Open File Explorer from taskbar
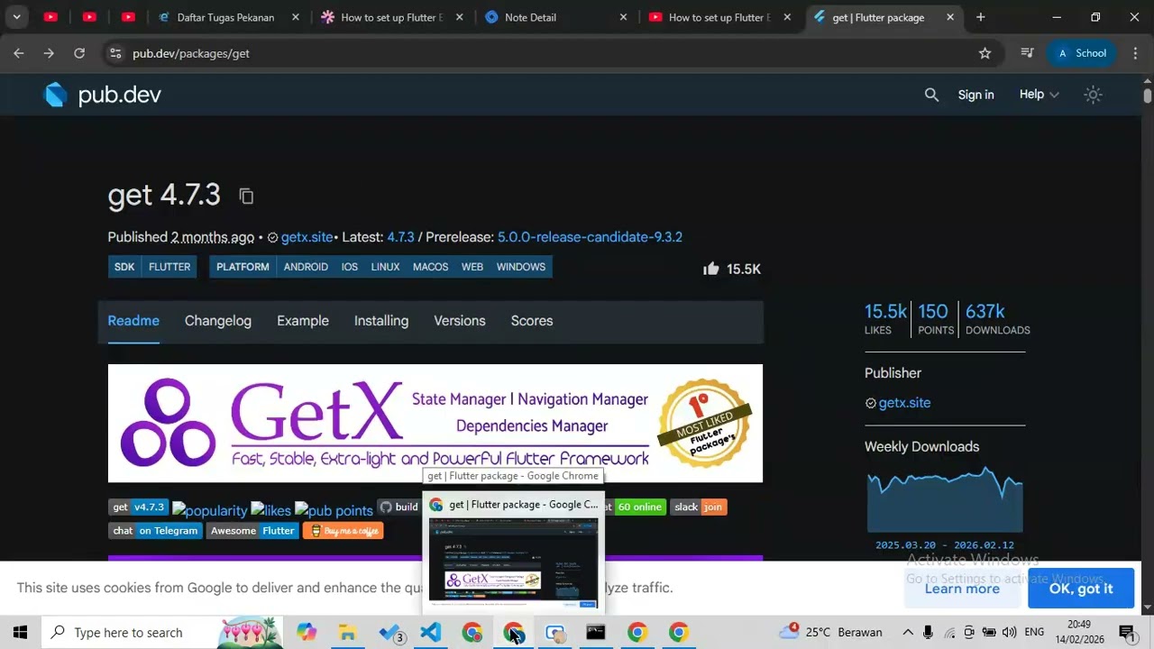Viewport: 1154px width, 649px height. (x=347, y=633)
